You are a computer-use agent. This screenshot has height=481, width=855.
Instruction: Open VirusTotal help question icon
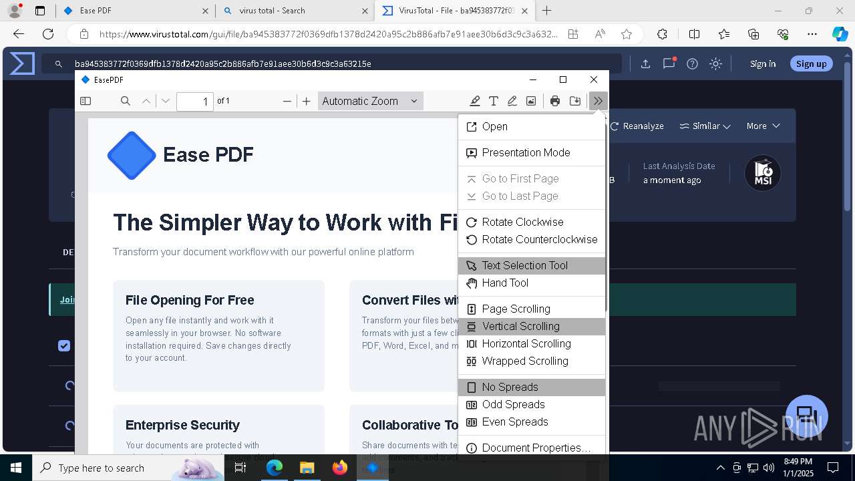[x=692, y=63]
